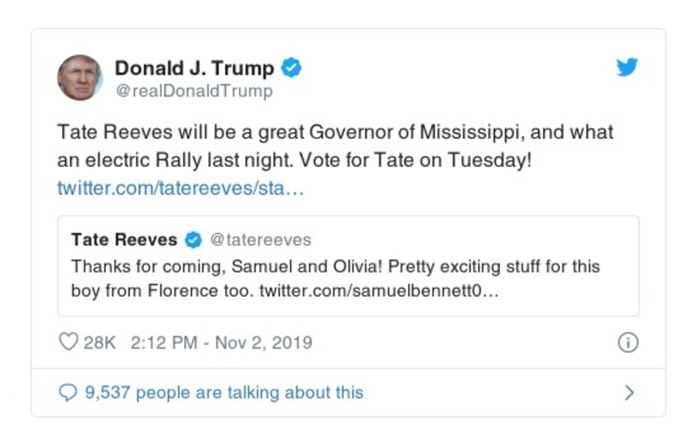
Task: Click the @tatereeves handle
Action: pos(261,240)
